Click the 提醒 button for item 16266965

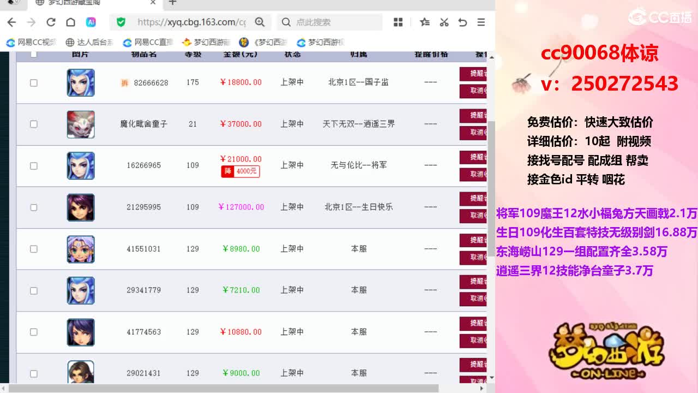tap(473, 157)
